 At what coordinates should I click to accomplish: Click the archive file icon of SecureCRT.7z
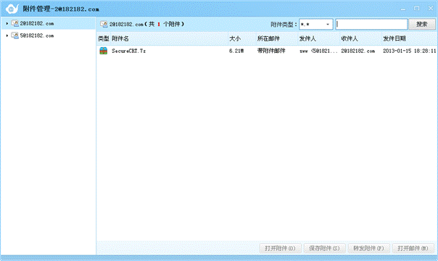tap(104, 51)
